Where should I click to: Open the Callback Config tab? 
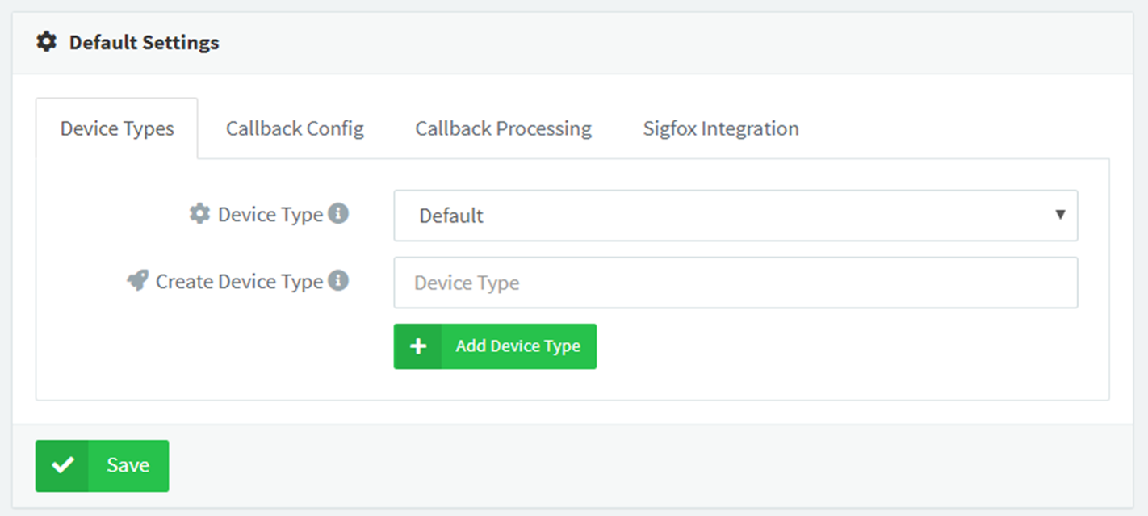(x=295, y=128)
